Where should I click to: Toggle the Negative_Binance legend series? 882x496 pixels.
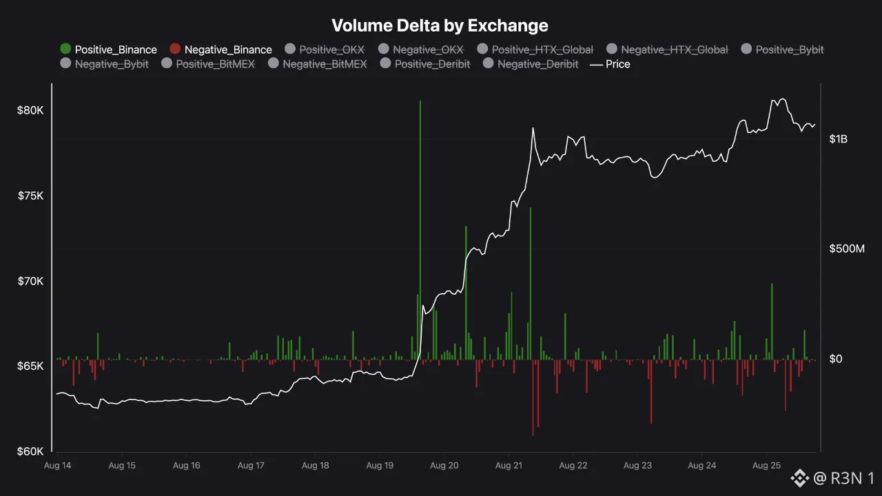tap(220, 50)
